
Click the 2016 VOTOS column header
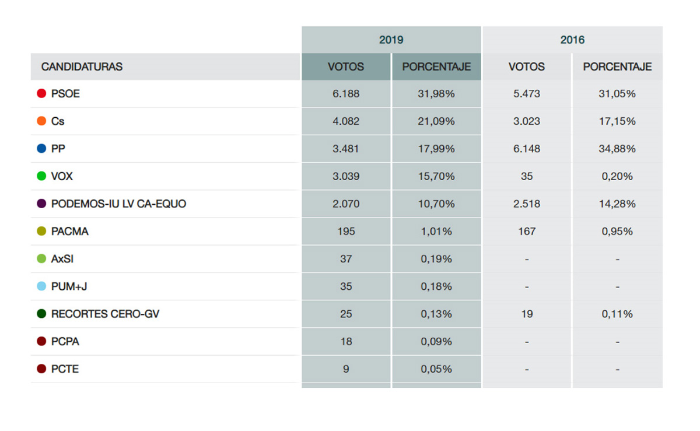click(x=527, y=66)
